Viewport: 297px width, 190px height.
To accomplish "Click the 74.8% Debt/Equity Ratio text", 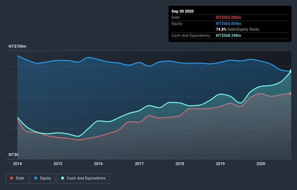I will [x=238, y=29].
